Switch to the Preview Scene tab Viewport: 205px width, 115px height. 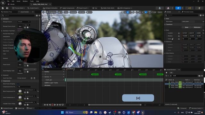pyautogui.click(x=188, y=12)
